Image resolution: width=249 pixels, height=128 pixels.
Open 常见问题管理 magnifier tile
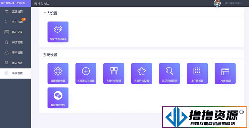[169, 74]
